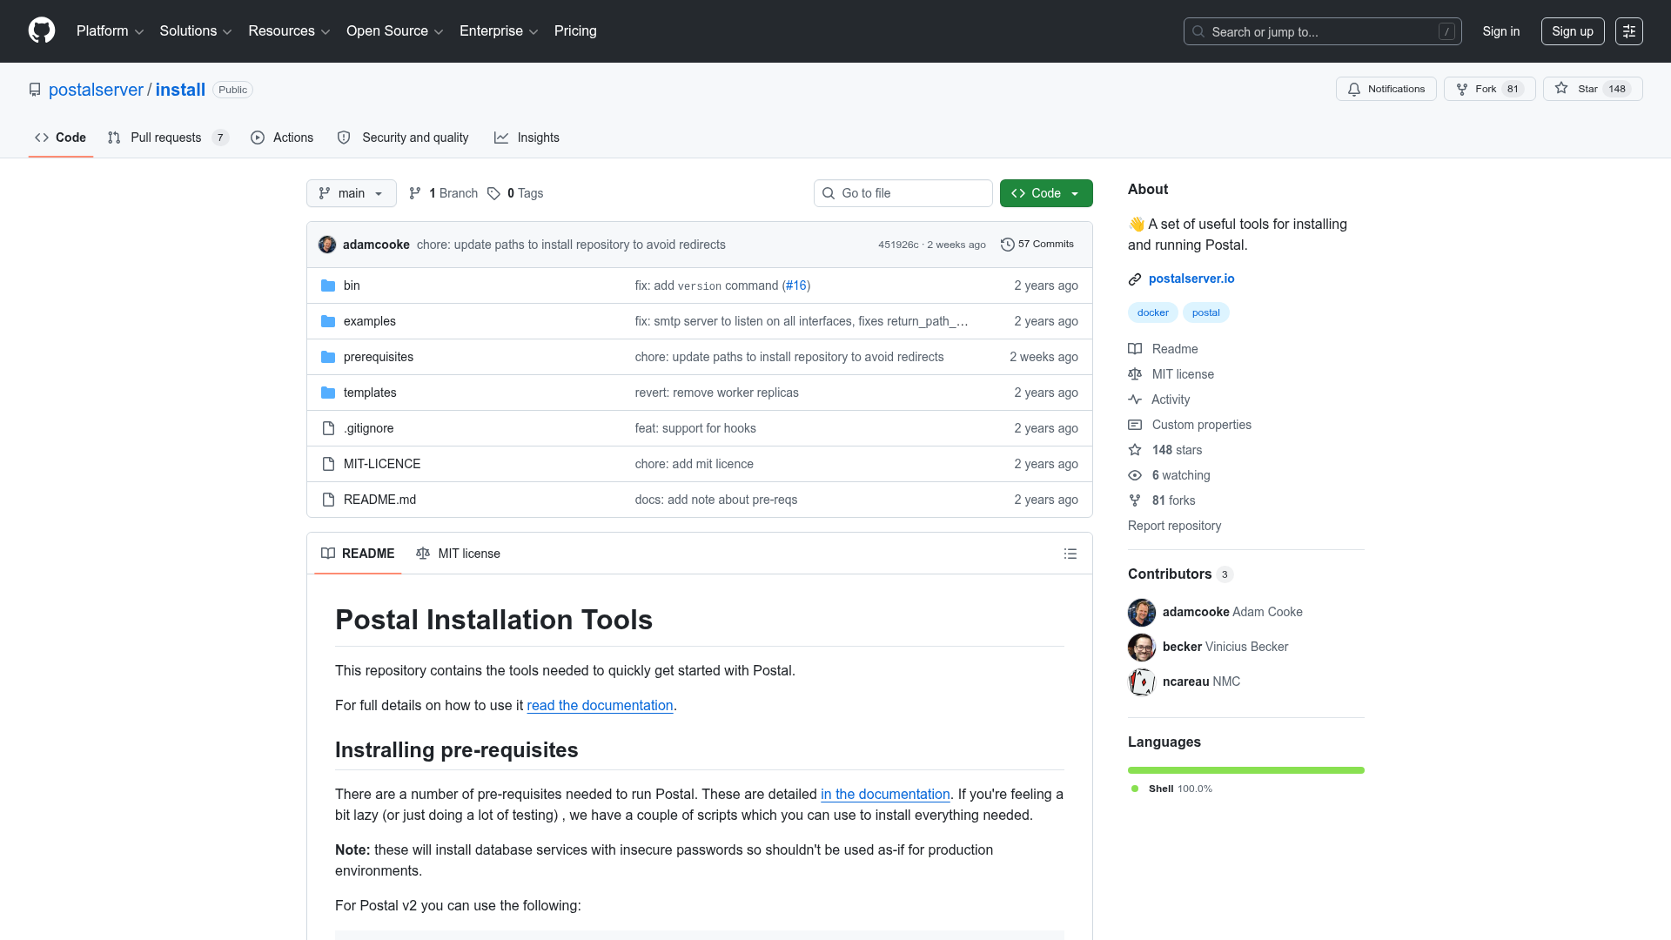Click the GitHub Octocat logo

(x=42, y=30)
